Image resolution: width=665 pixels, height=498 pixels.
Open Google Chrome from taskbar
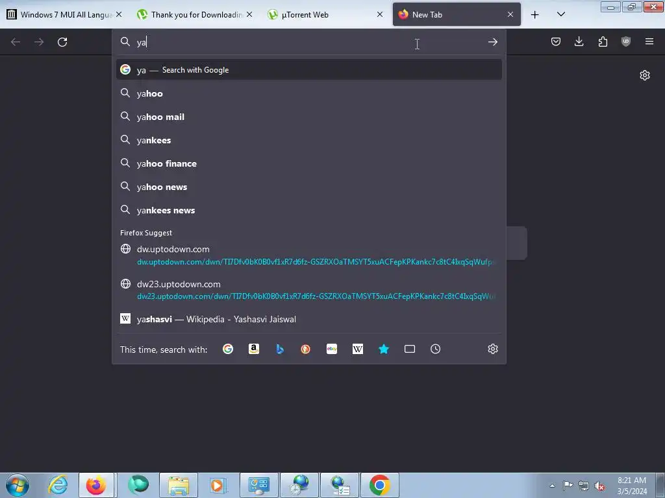[379, 485]
